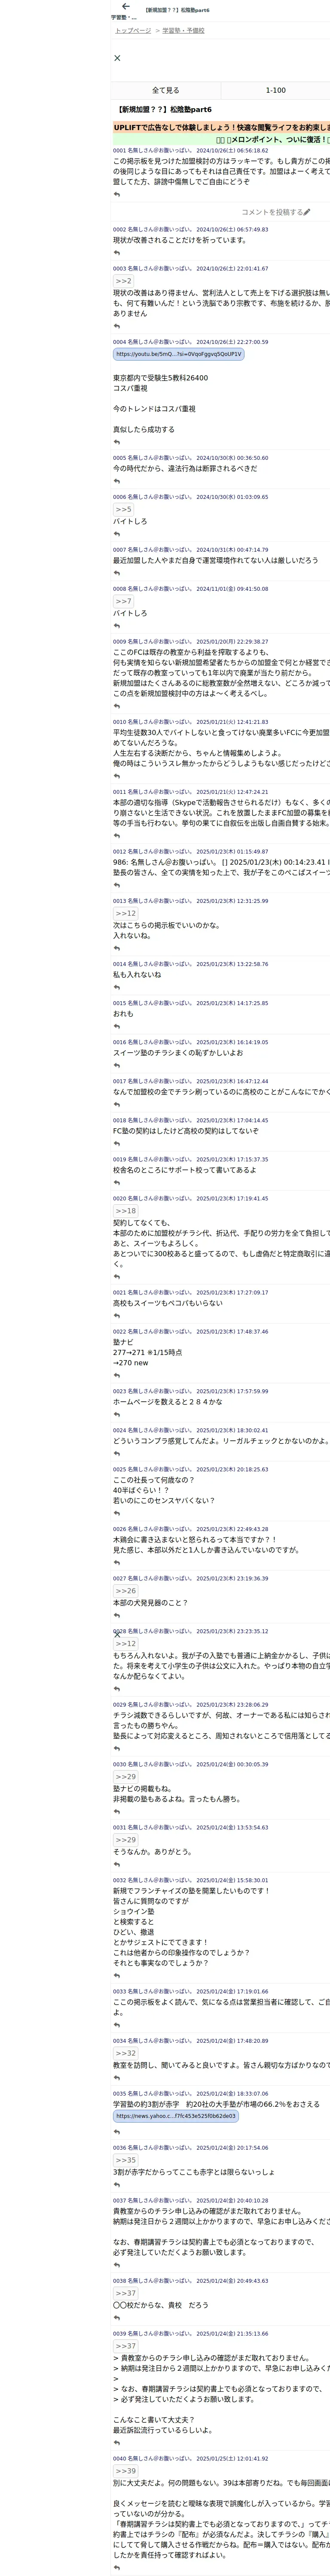Reply to post 0014 via its arrow icon

click(x=117, y=987)
